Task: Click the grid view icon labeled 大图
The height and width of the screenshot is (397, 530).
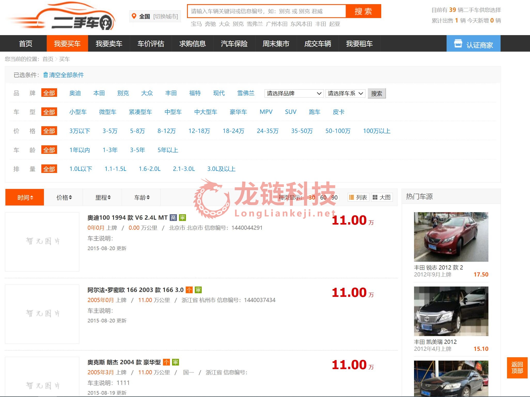Action: [x=375, y=197]
